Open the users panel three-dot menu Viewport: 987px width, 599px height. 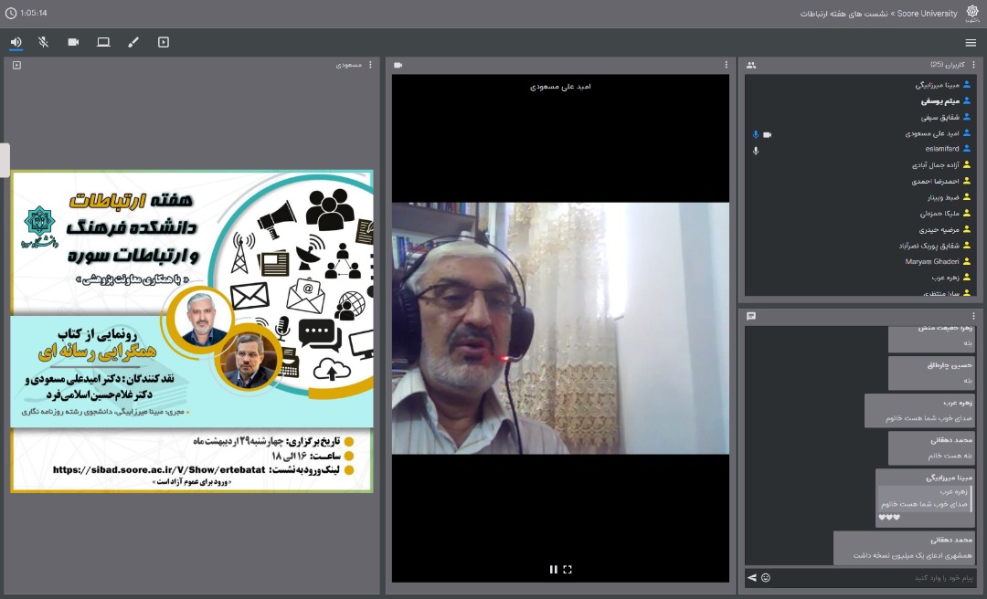coord(974,65)
